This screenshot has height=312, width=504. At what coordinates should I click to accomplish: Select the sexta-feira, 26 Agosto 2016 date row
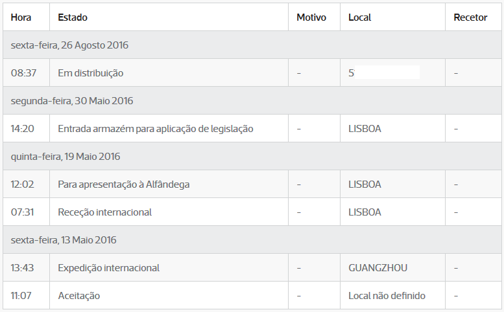pyautogui.click(x=252, y=45)
